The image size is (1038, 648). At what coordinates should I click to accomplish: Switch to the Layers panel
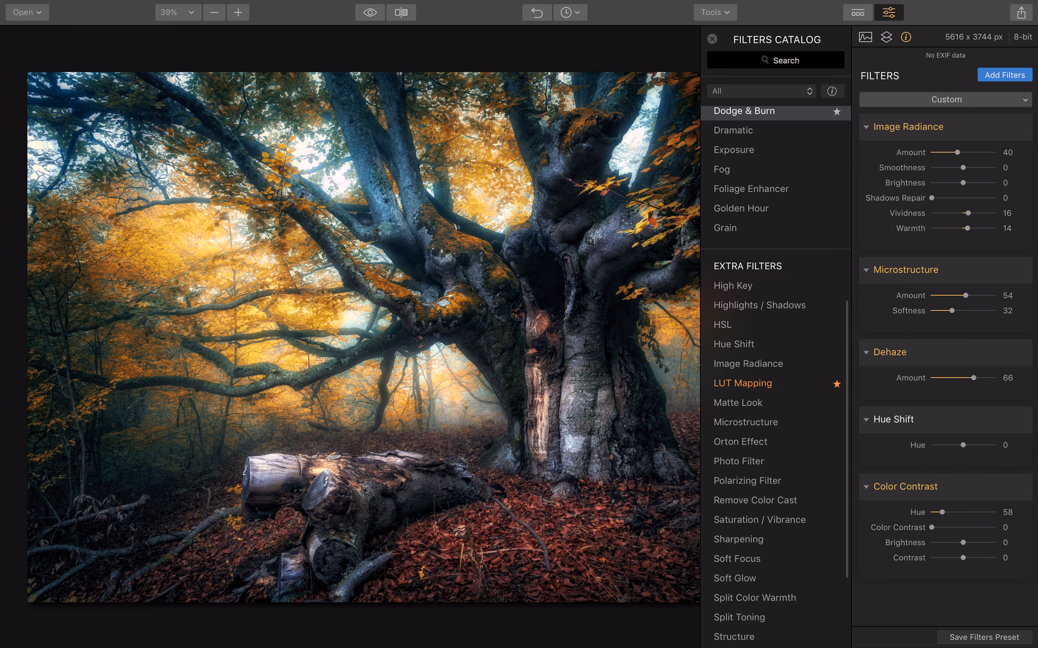886,37
